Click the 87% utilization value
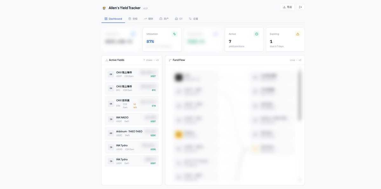381x189 pixels. click(150, 41)
